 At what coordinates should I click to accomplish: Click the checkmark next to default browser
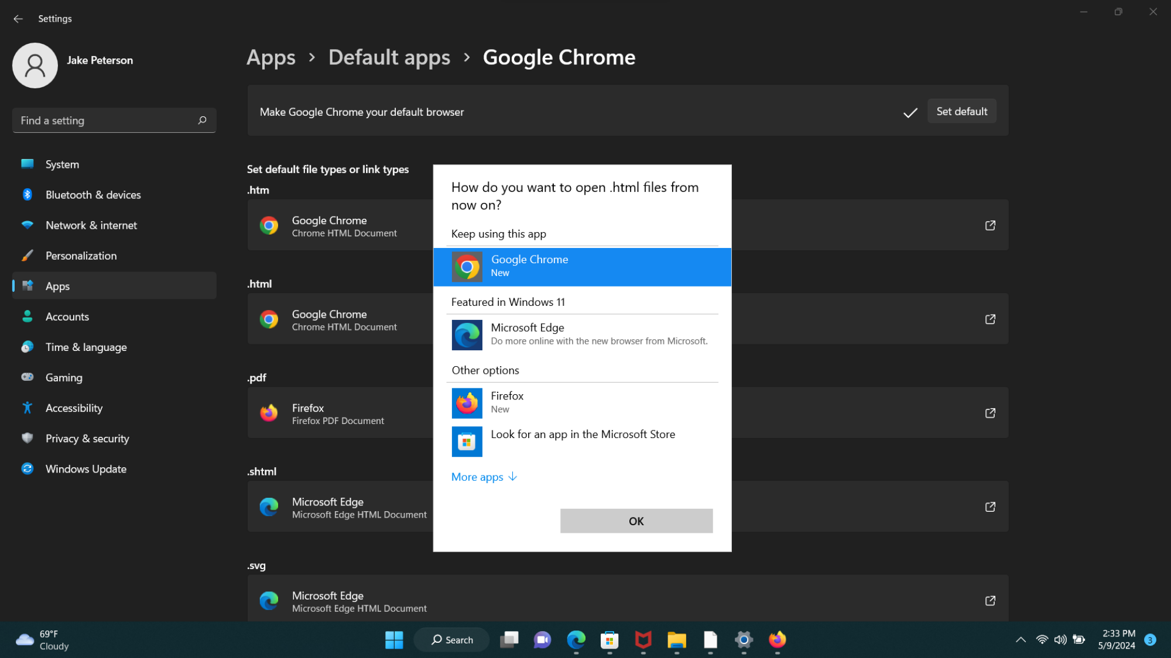[910, 112]
